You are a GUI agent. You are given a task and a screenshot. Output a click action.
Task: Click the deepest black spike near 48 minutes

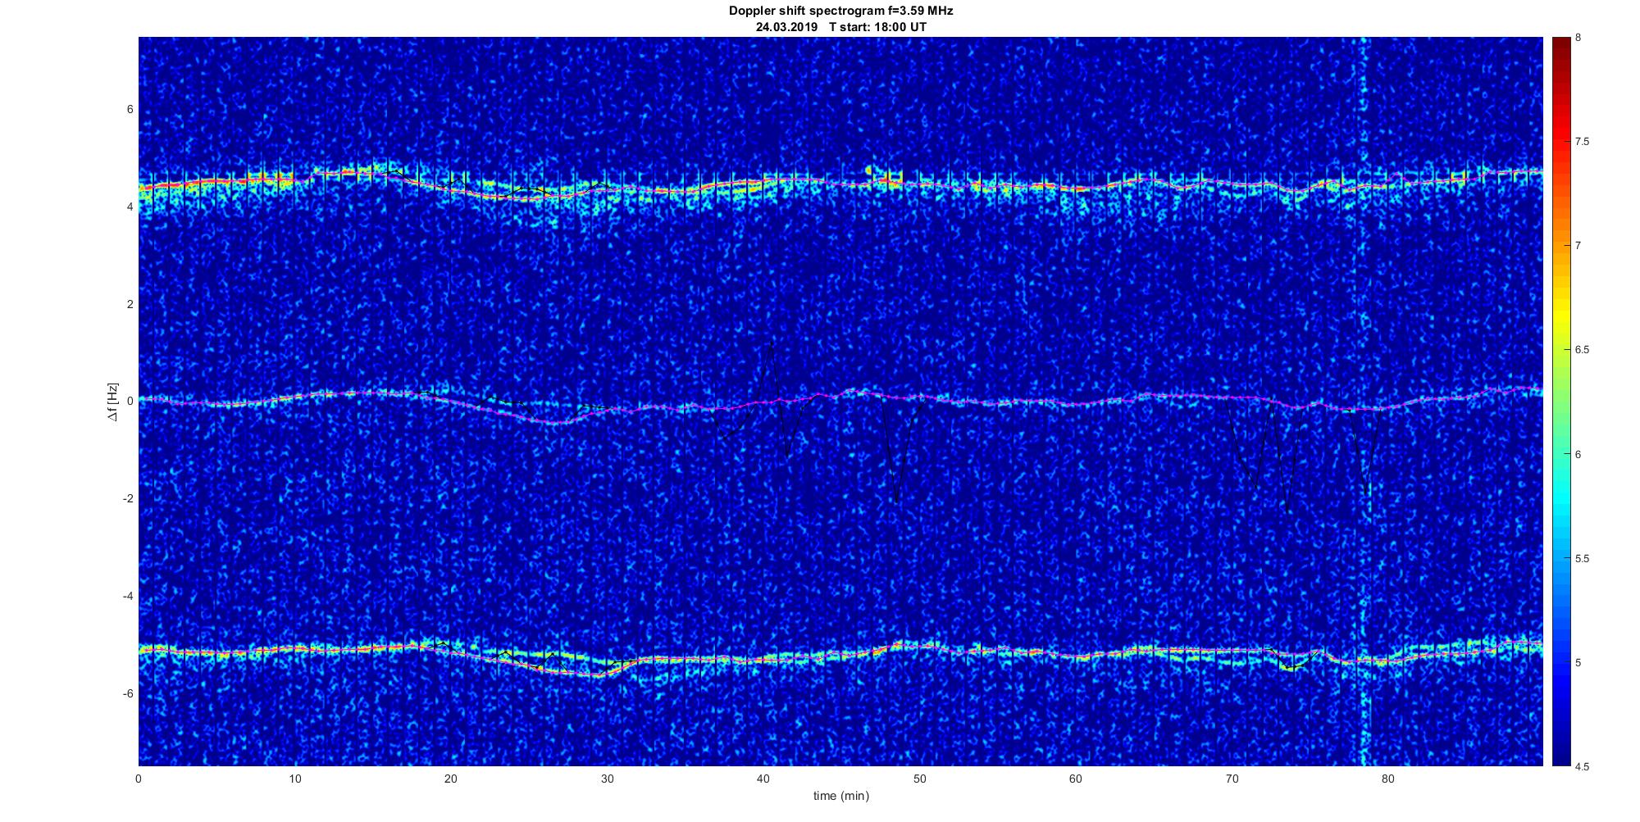(896, 502)
